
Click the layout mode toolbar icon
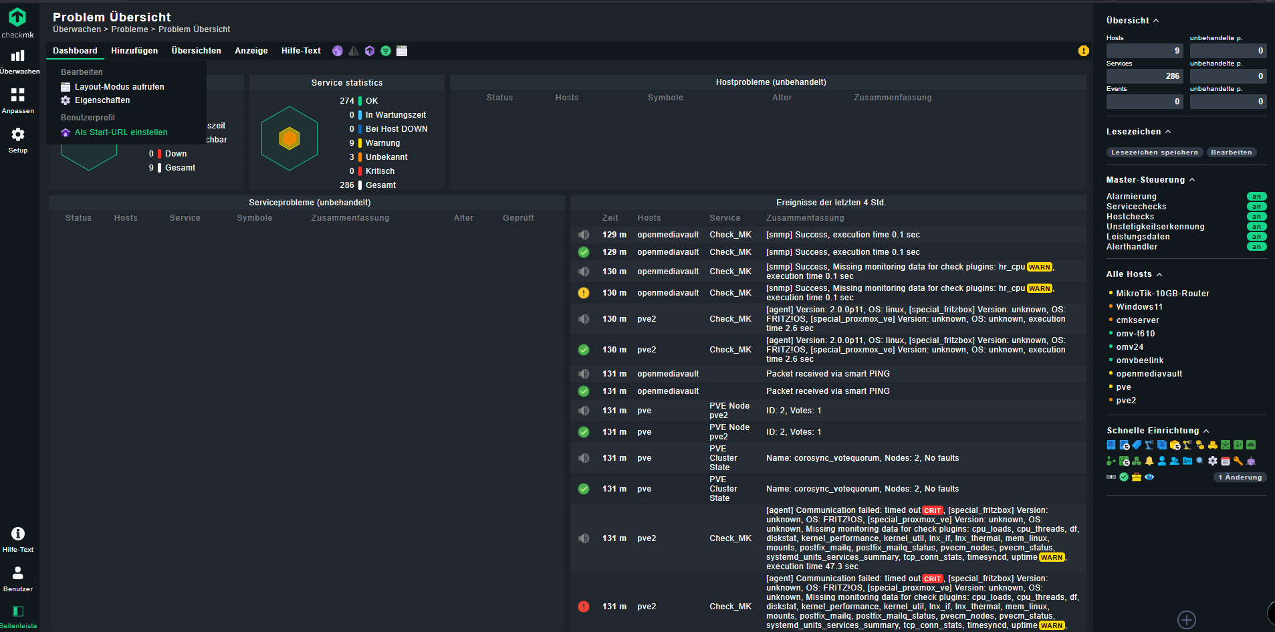point(402,51)
